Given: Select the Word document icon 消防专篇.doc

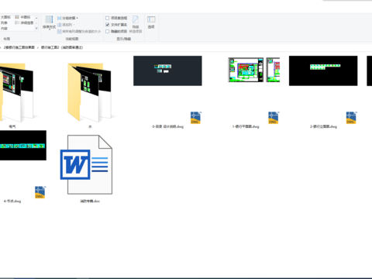Looking at the screenshot, I should [86, 164].
